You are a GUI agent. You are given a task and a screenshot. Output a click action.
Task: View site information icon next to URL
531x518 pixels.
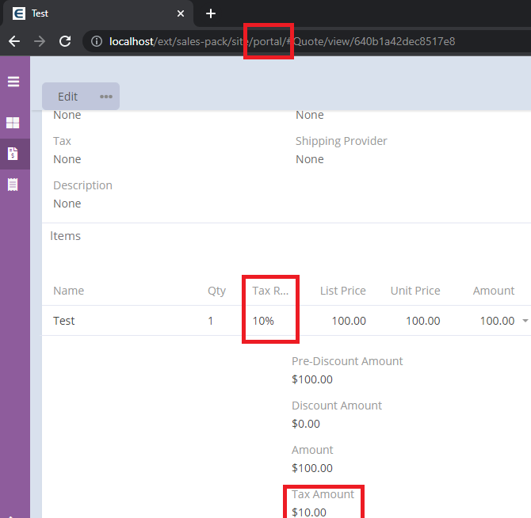click(x=97, y=41)
